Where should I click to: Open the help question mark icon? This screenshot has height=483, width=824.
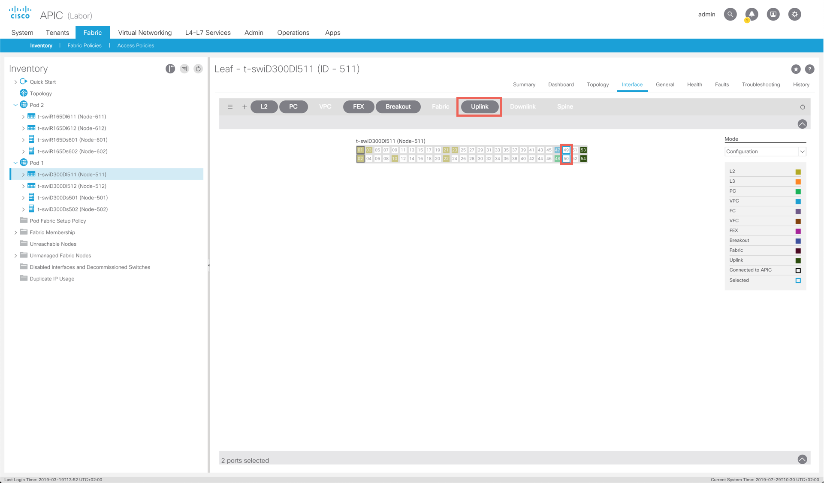point(809,69)
